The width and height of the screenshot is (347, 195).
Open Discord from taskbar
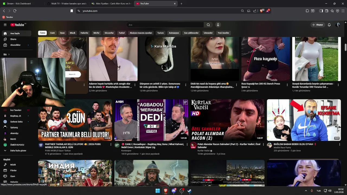pyautogui.click(x=174, y=191)
